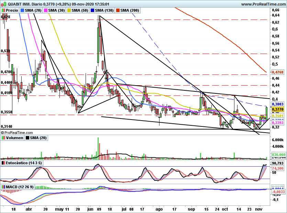Select the SMA (20) price legend
The height and width of the screenshot is (213, 287).
click(x=33, y=10)
